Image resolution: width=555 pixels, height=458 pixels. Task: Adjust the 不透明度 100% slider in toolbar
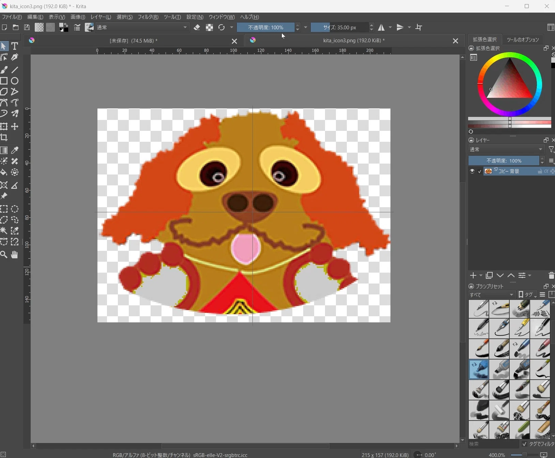[266, 28]
